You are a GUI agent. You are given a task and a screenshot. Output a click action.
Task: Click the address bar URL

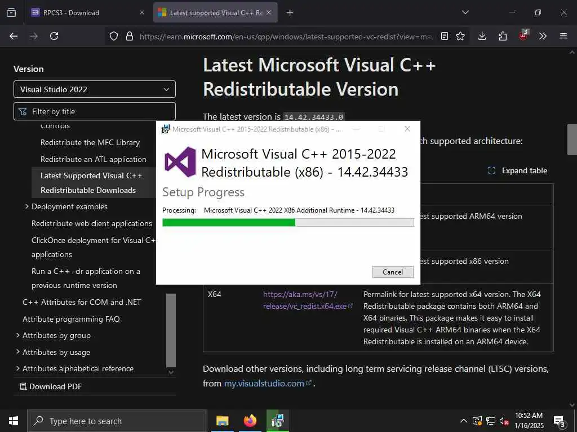click(286, 37)
